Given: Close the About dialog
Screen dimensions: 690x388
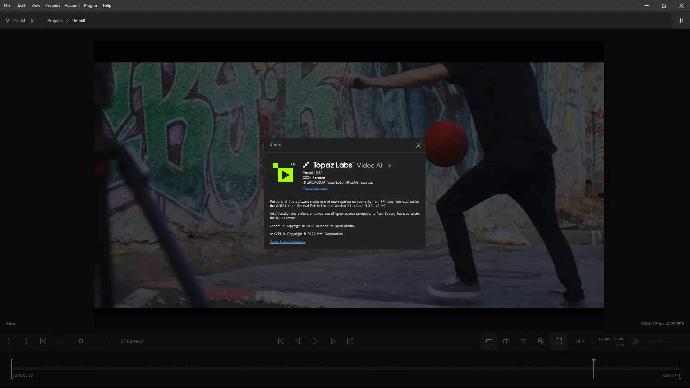Looking at the screenshot, I should (418, 145).
